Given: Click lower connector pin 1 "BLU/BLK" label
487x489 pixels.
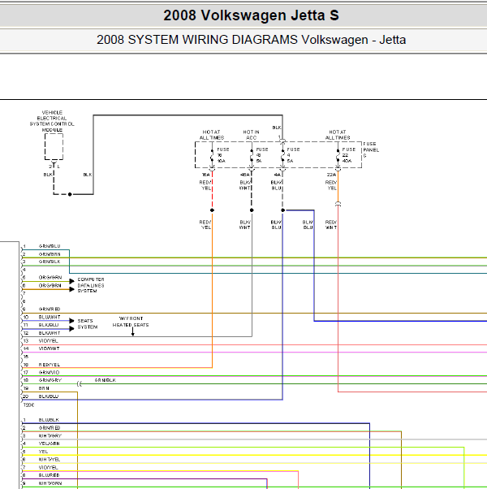Looking at the screenshot, I should pyautogui.click(x=49, y=420).
